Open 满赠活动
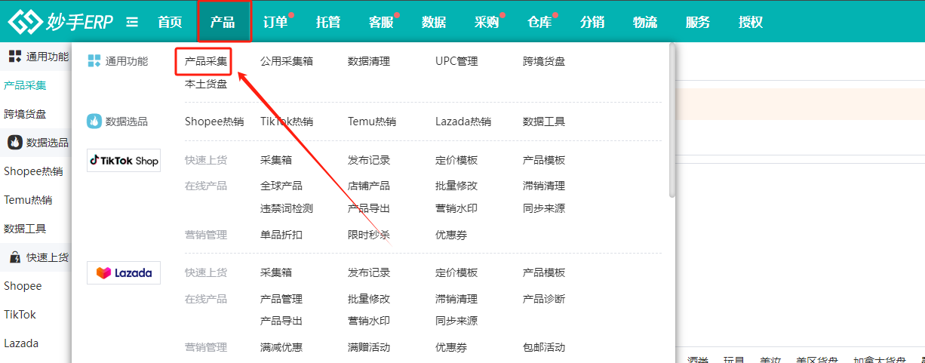Viewport: 925px width, 363px height. [369, 347]
